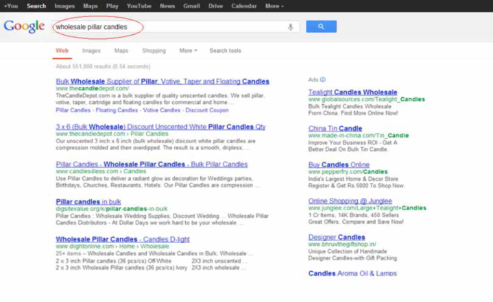Click the www.dightonline.com › Home › Wholesale URL
The width and height of the screenshot is (493, 302).
coord(112,247)
